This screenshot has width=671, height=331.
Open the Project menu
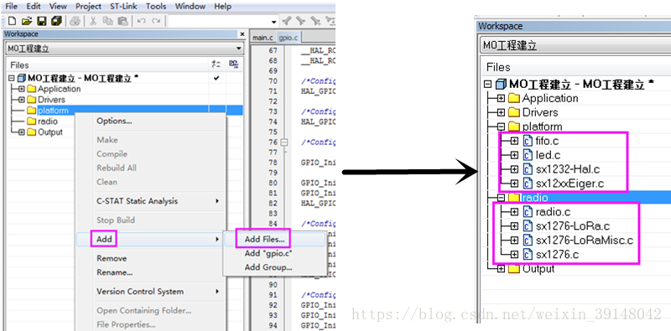click(x=89, y=7)
